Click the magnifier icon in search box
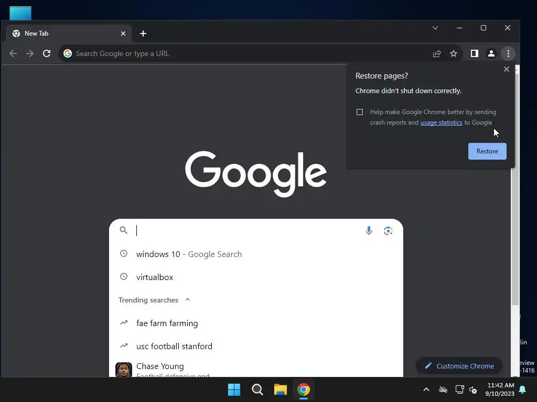The height and width of the screenshot is (402, 537). (x=124, y=230)
